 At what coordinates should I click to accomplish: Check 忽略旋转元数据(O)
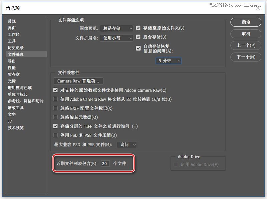pyautogui.click(x=55, y=117)
